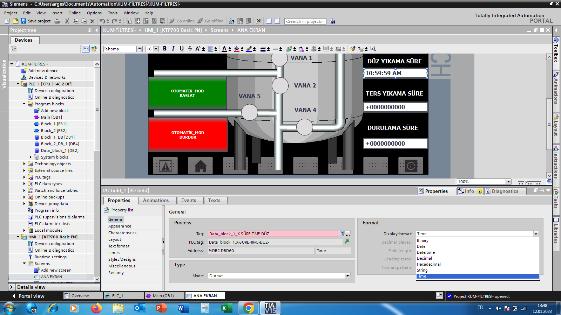Image resolution: width=561 pixels, height=315 pixels.
Task: Open tag browse ellipsis button
Action: tap(348, 234)
